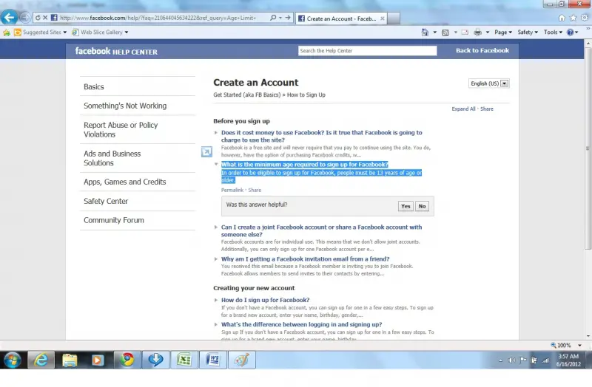Click the network signal tray icon
The height and width of the screenshot is (387, 592).
545,360
